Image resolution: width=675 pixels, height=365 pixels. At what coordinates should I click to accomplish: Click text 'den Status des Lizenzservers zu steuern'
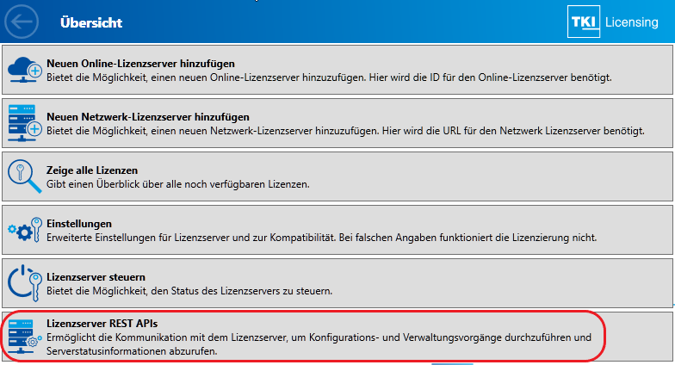tap(241, 291)
